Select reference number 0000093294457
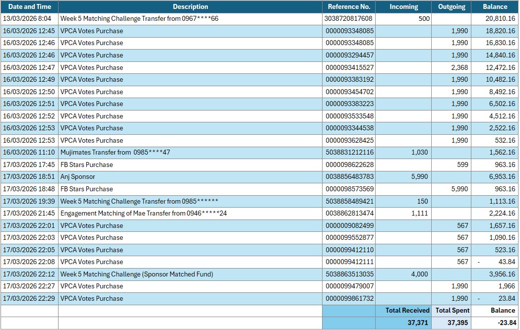 coord(349,55)
